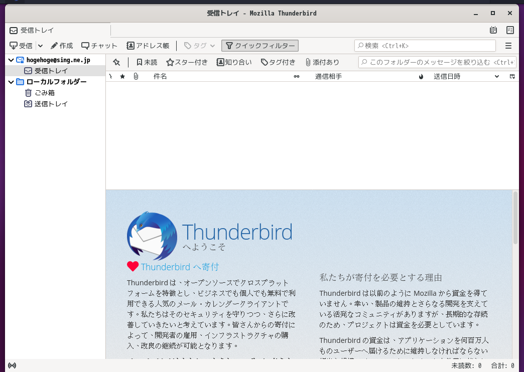
Task: Toggle the pin filter icon
Action: [x=116, y=62]
